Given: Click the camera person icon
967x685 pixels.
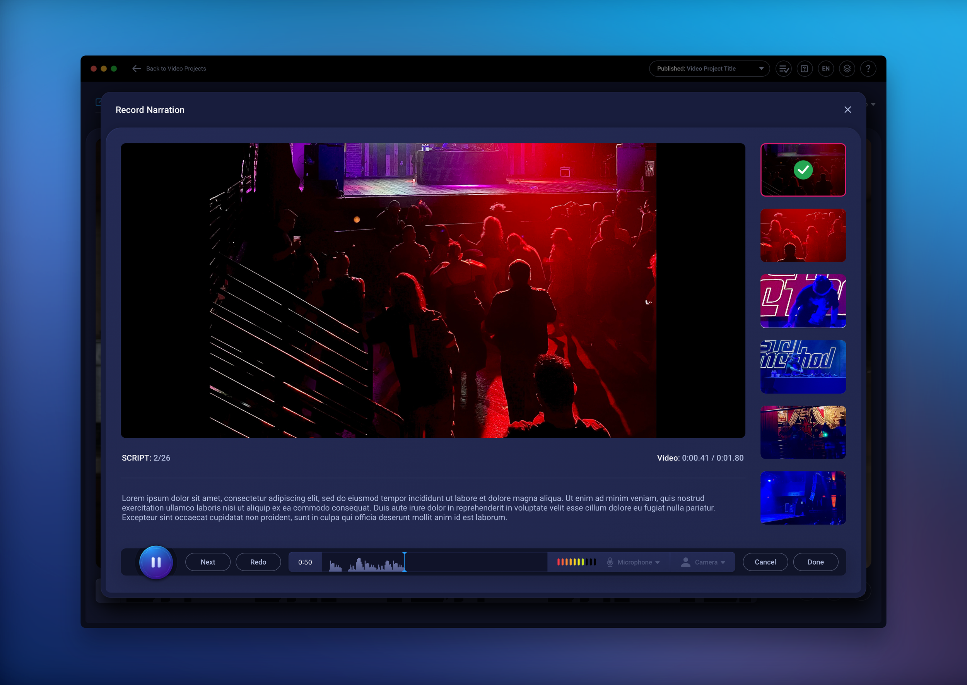Looking at the screenshot, I should click(685, 562).
